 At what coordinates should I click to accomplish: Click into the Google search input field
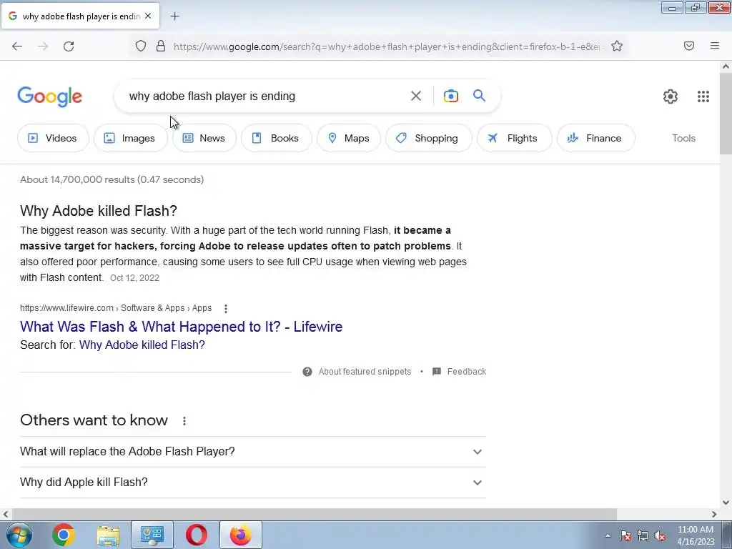pyautogui.click(x=264, y=97)
